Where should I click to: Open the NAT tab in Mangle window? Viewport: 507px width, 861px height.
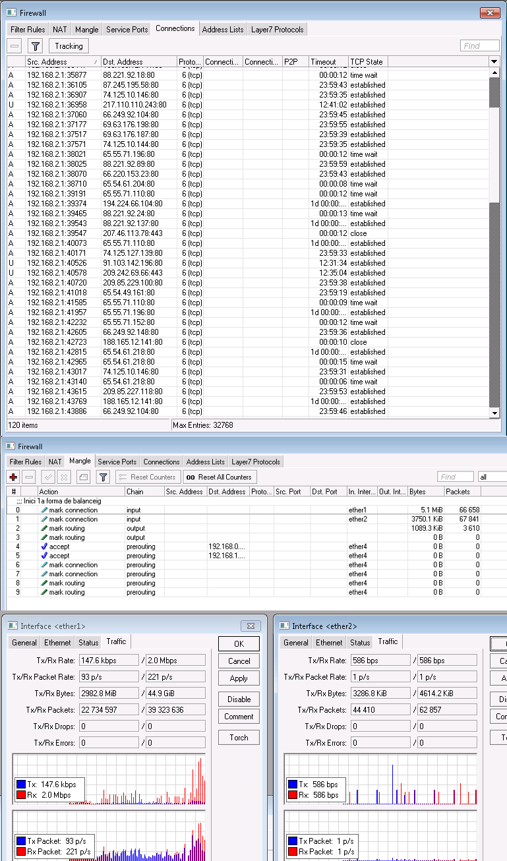pos(55,462)
